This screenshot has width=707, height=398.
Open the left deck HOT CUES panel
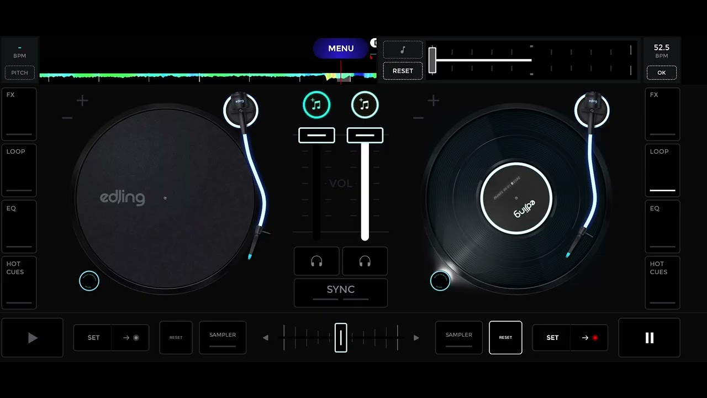point(19,282)
